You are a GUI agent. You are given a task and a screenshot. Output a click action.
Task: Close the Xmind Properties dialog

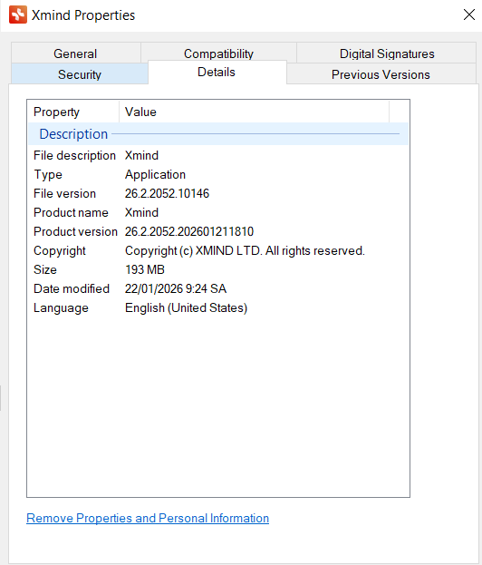(x=469, y=15)
